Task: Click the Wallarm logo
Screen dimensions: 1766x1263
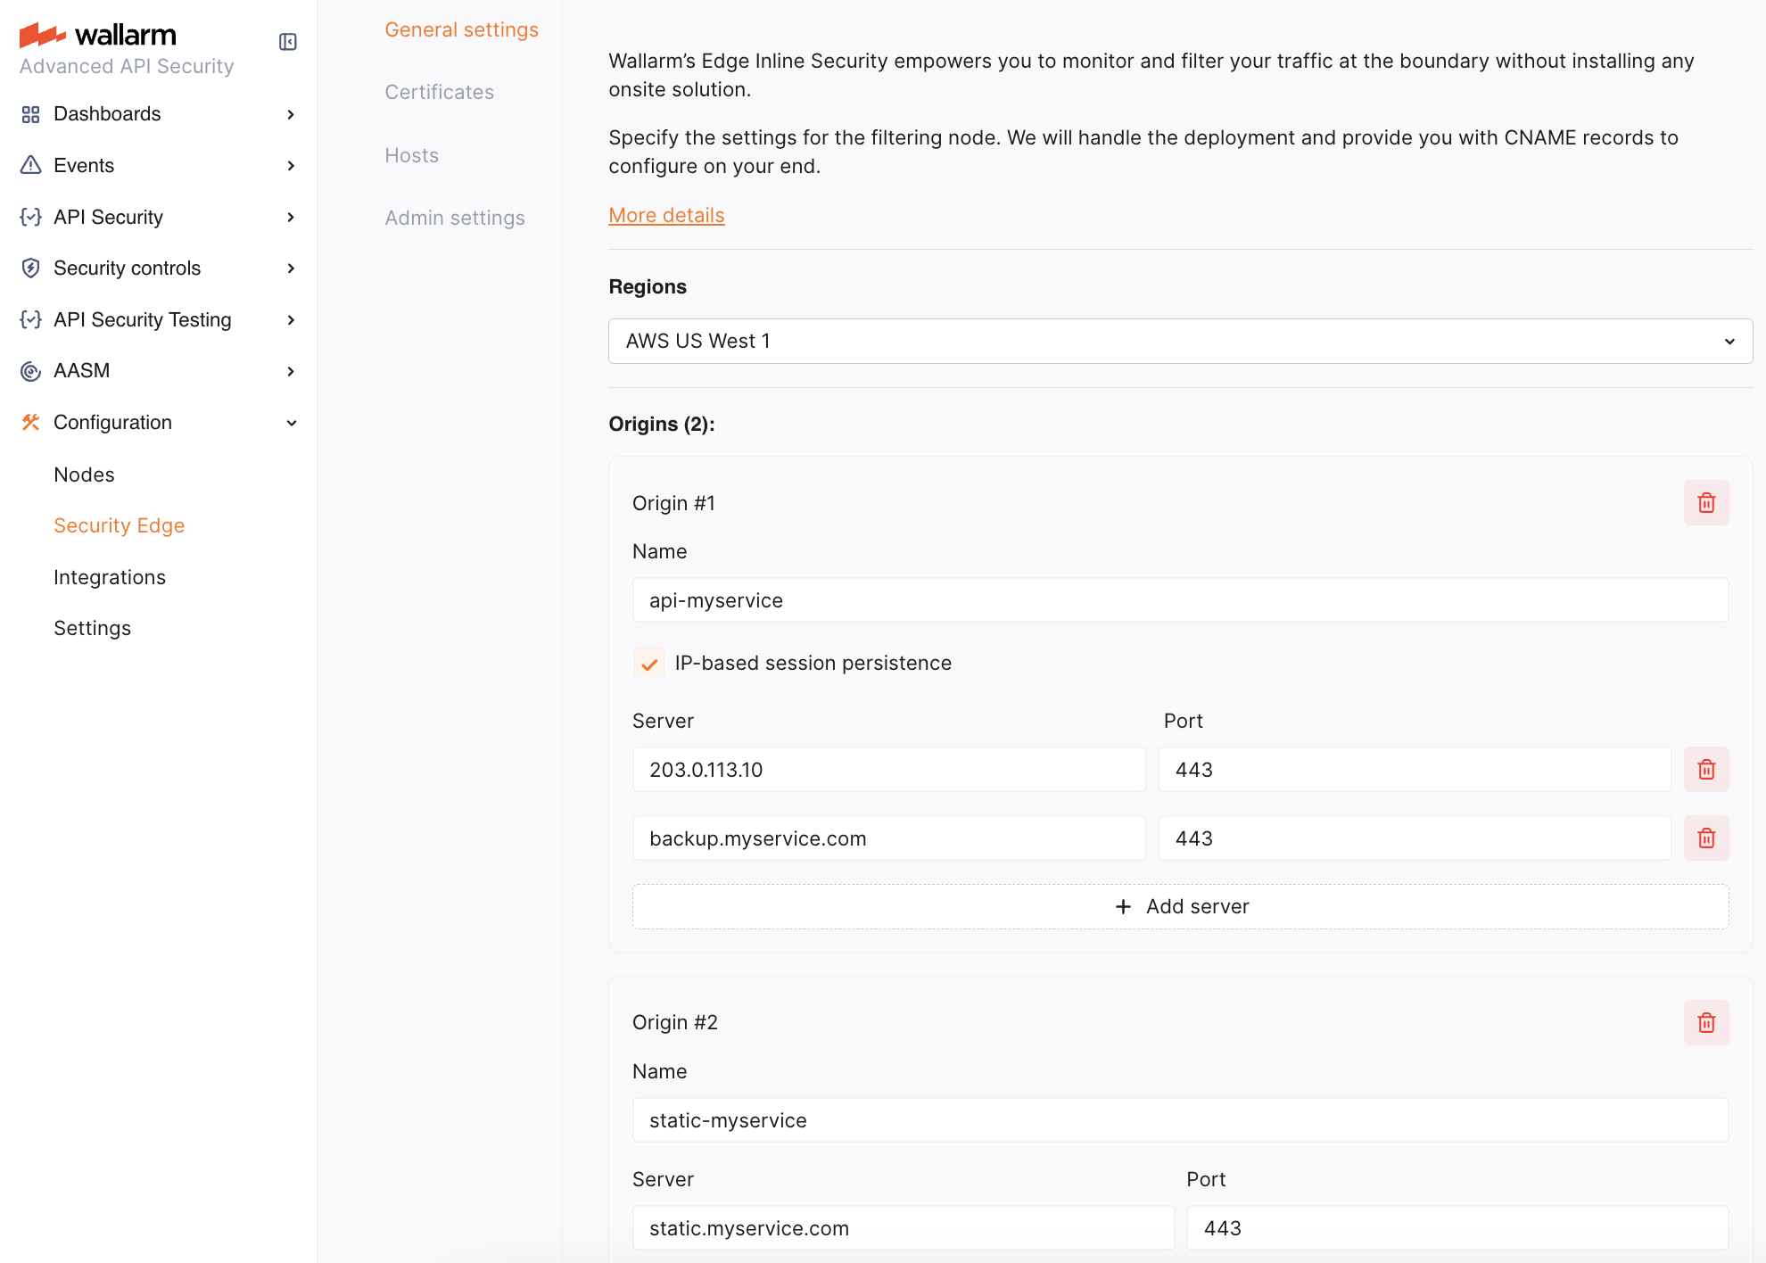Action: [x=98, y=35]
